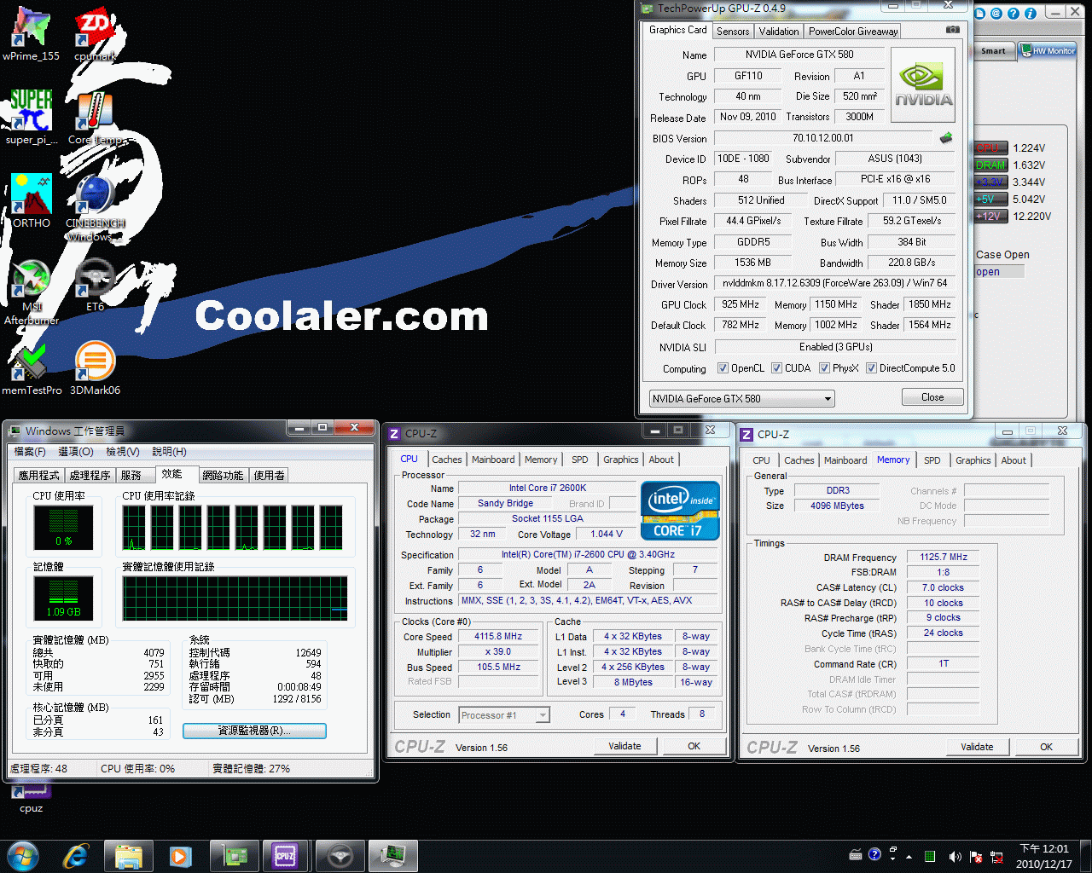Click the info icon in ET6 window

1030,14
